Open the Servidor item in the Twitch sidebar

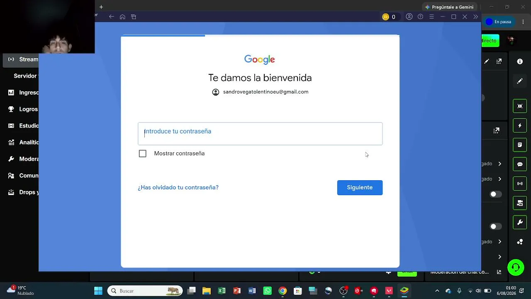(x=25, y=76)
